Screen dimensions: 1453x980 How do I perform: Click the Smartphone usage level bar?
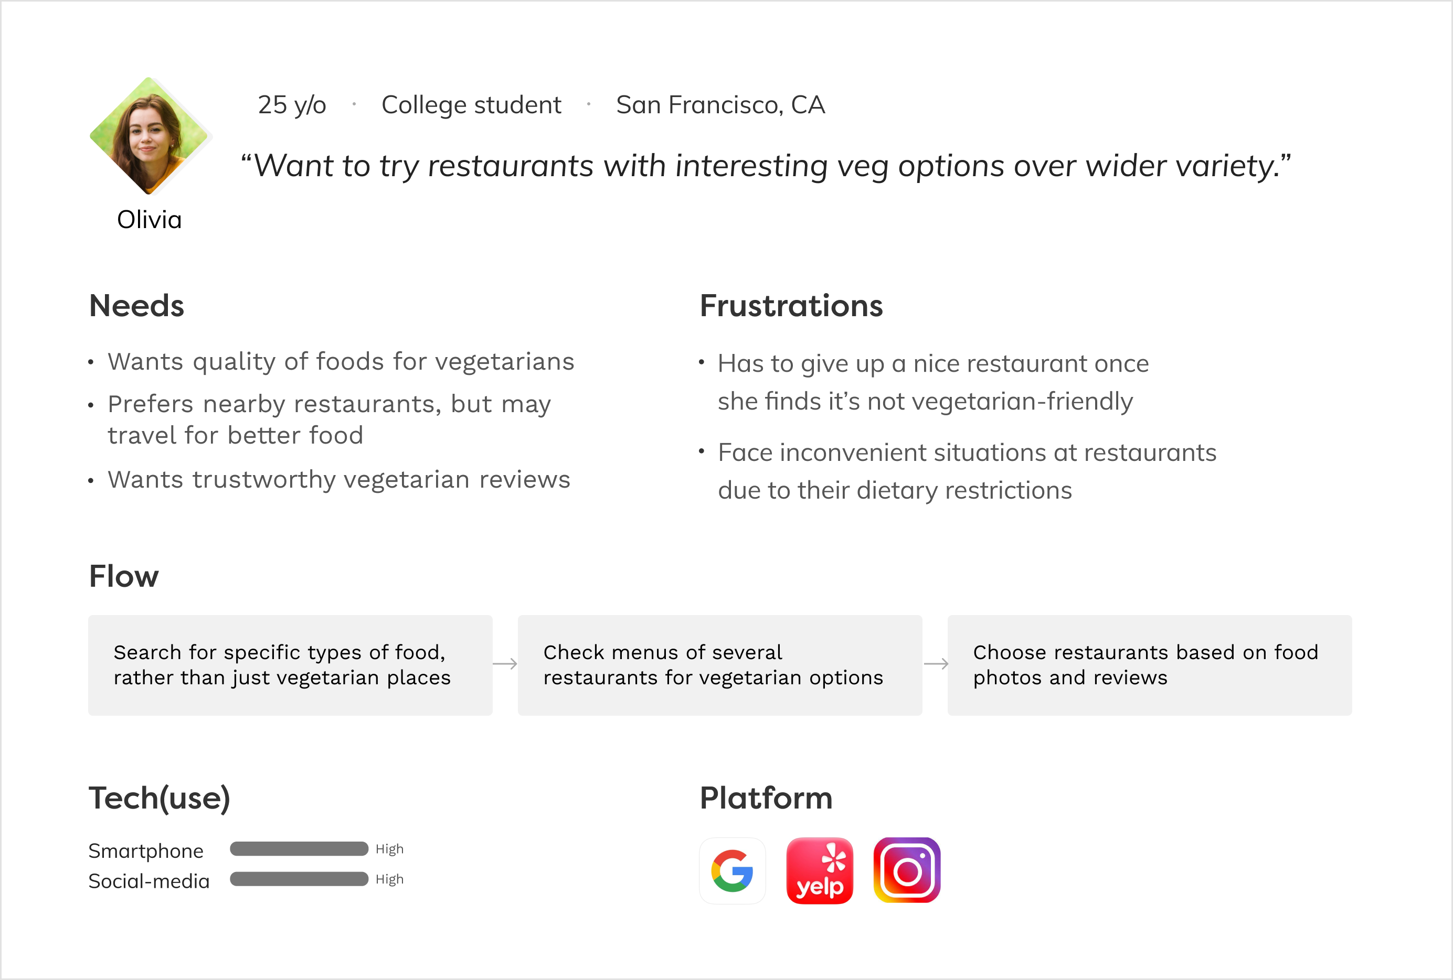(299, 849)
